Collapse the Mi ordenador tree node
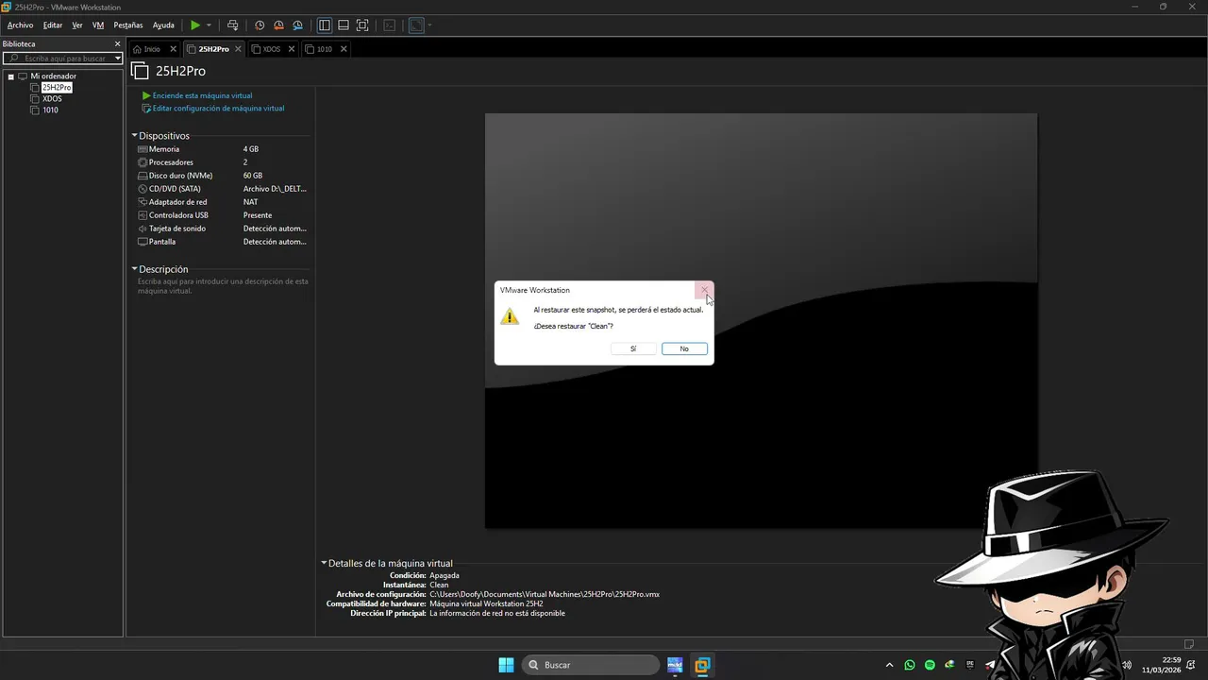Image resolution: width=1208 pixels, height=680 pixels. (x=10, y=76)
